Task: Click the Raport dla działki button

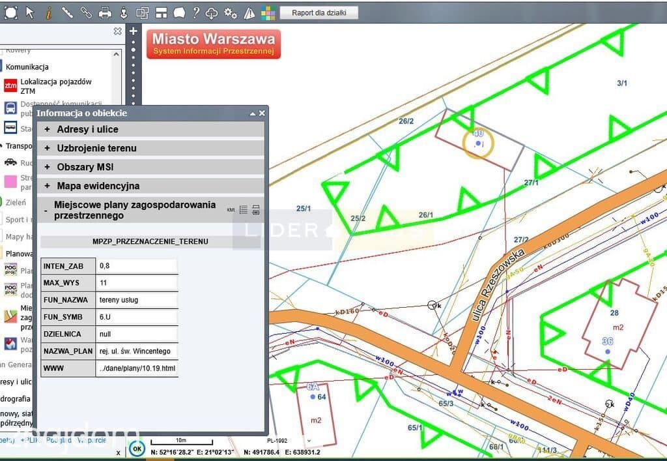Action: click(319, 13)
